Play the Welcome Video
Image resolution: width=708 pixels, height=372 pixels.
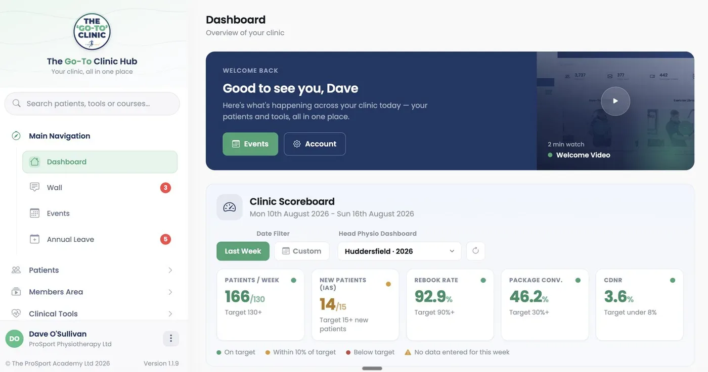pyautogui.click(x=615, y=101)
